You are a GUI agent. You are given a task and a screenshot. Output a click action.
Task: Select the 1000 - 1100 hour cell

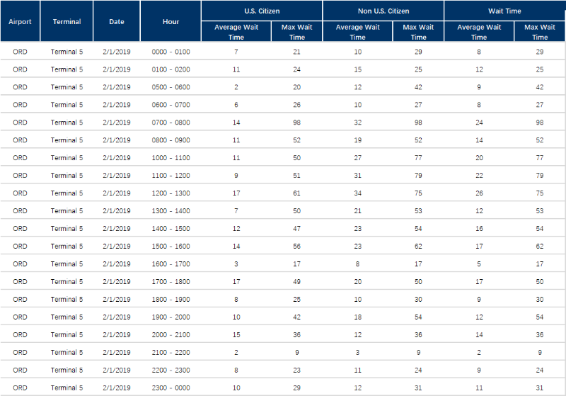[171, 158]
